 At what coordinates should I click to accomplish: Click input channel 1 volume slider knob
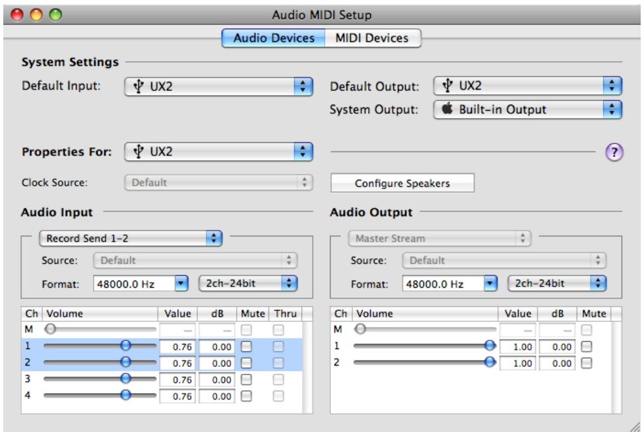(126, 345)
